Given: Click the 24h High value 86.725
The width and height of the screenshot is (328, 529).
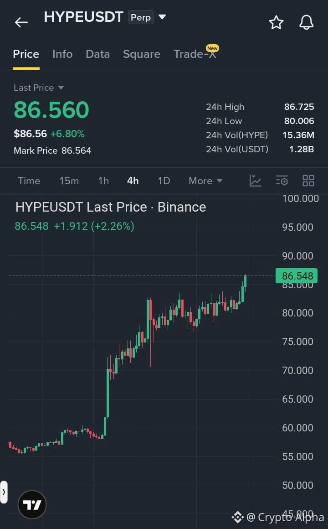Looking at the screenshot, I should click(299, 107).
